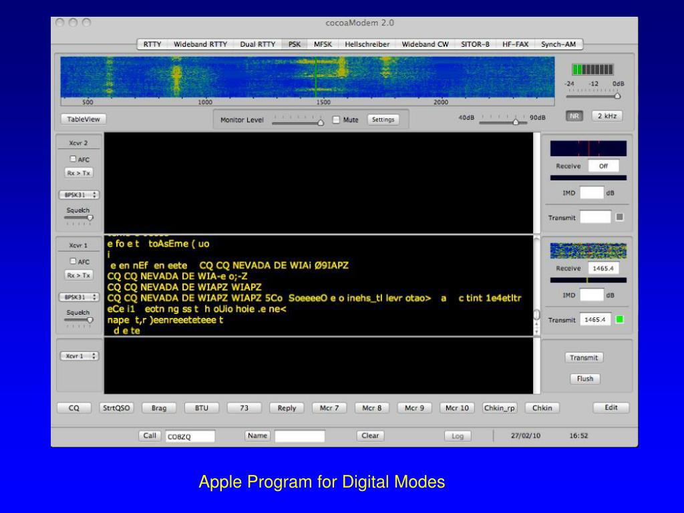Click the Xcvr 2 IMD value field

[592, 193]
